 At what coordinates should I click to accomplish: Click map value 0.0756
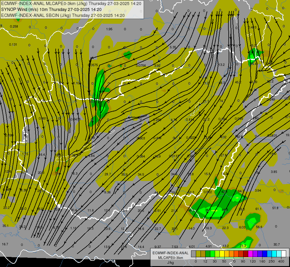pyautogui.click(x=141, y=66)
